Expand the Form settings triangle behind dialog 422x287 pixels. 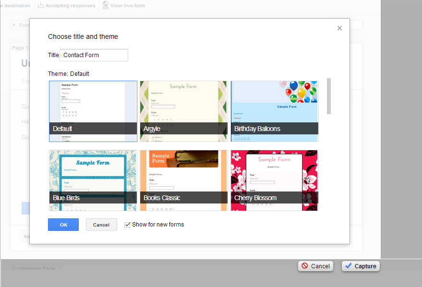[x=14, y=25]
